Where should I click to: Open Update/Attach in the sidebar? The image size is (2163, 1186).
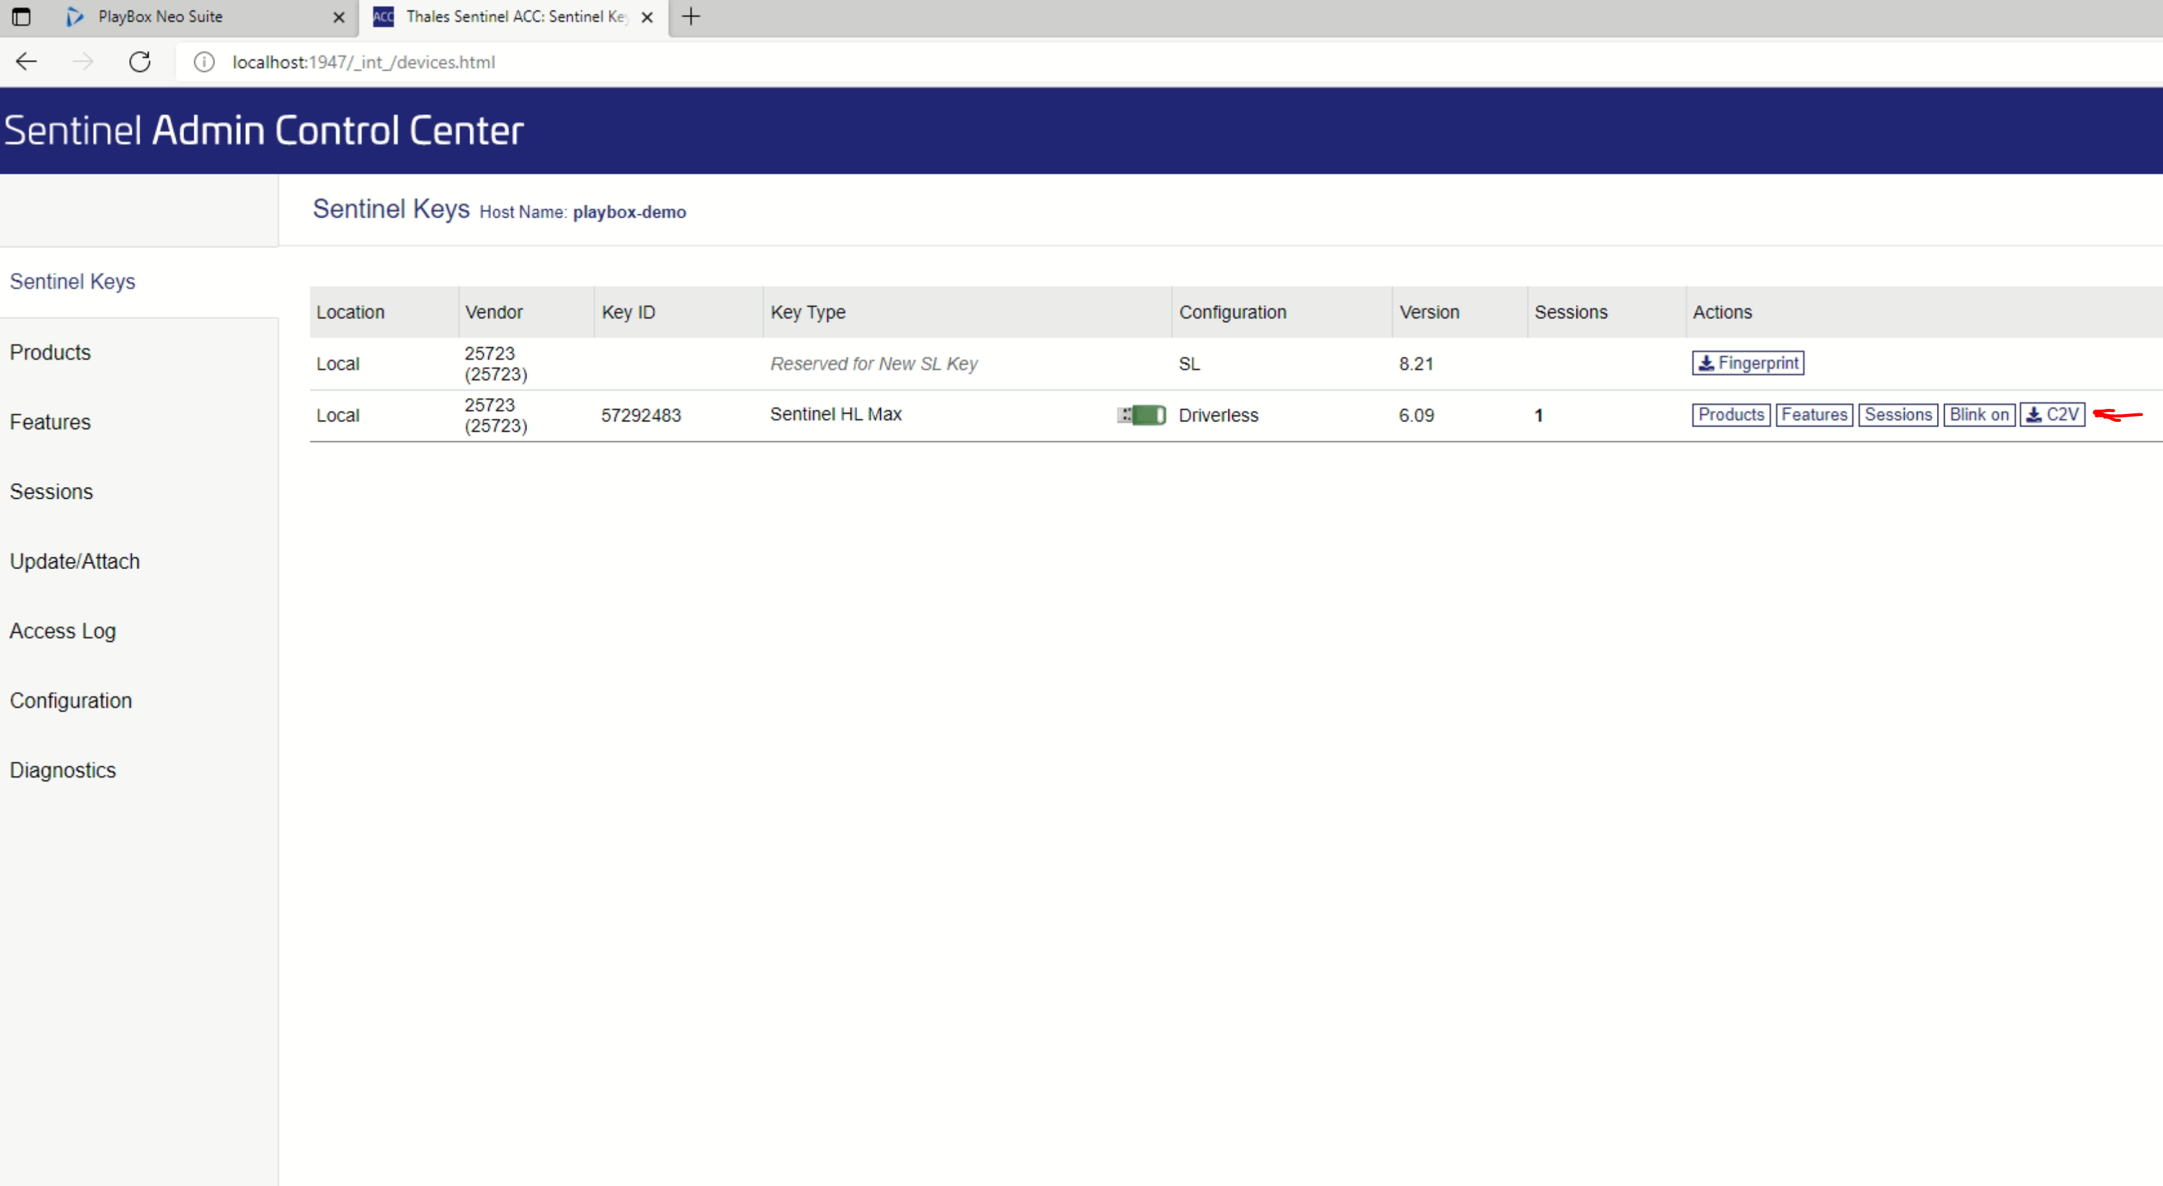(x=75, y=561)
